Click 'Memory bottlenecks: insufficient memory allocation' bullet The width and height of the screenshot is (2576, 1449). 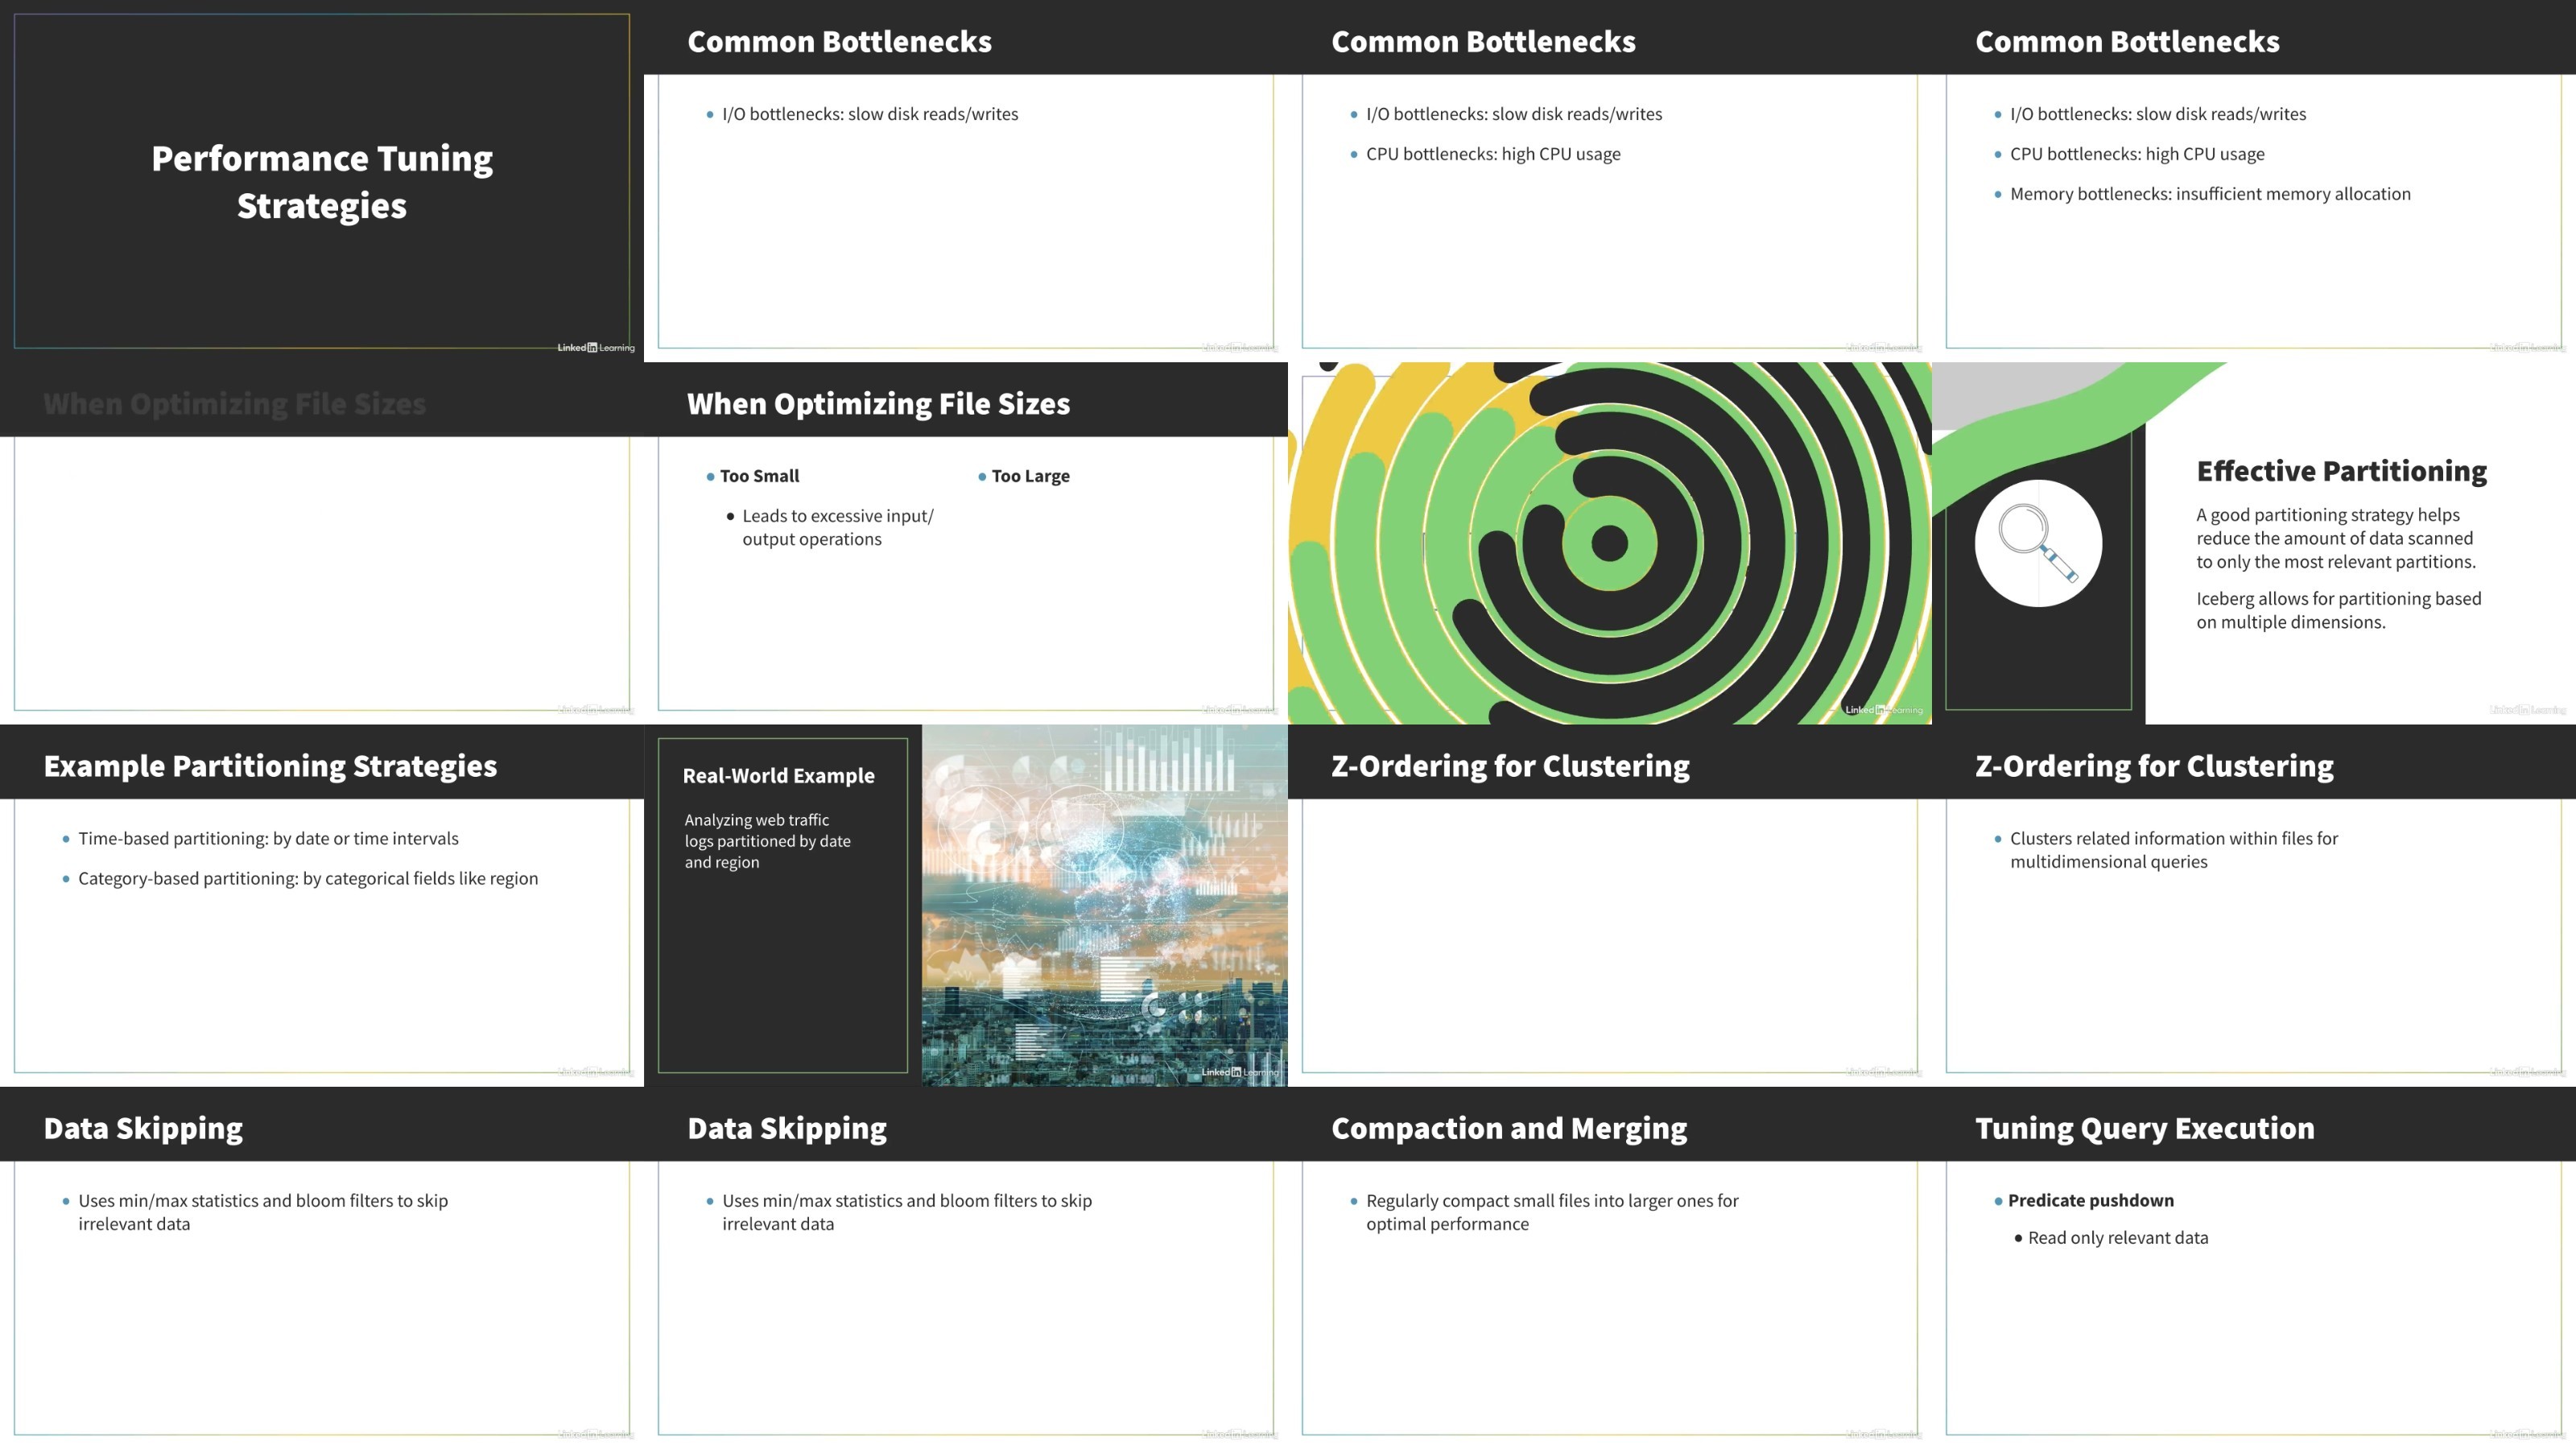pyautogui.click(x=2210, y=194)
